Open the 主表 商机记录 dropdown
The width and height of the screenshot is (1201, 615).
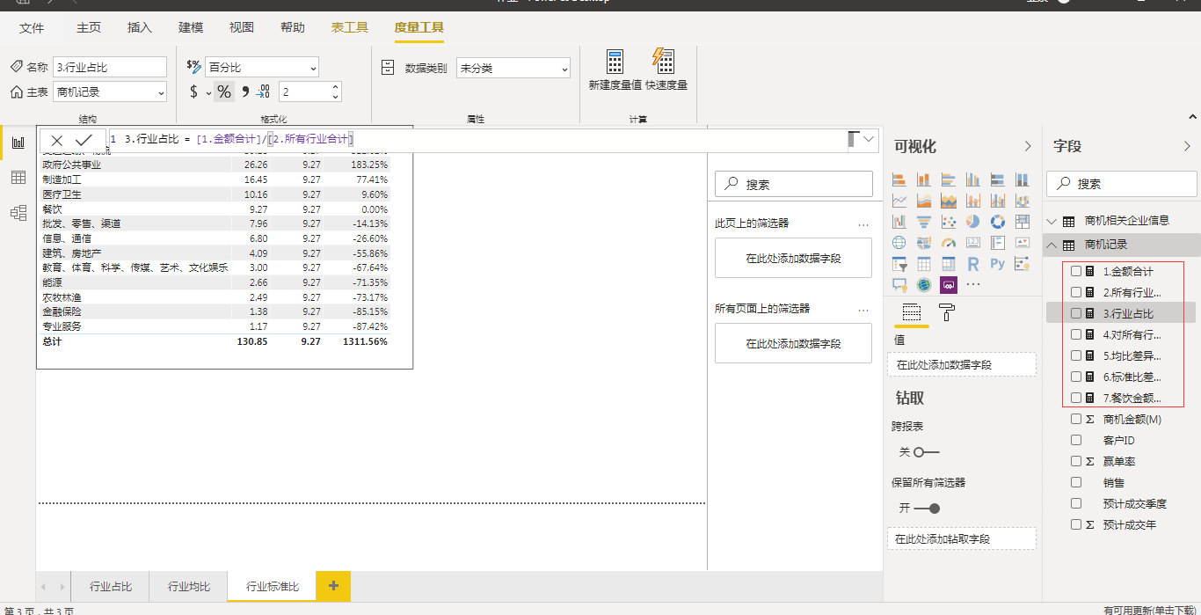coord(110,92)
